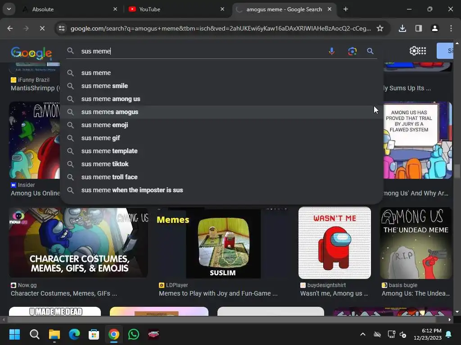Close the Absolute tab

coord(115,9)
